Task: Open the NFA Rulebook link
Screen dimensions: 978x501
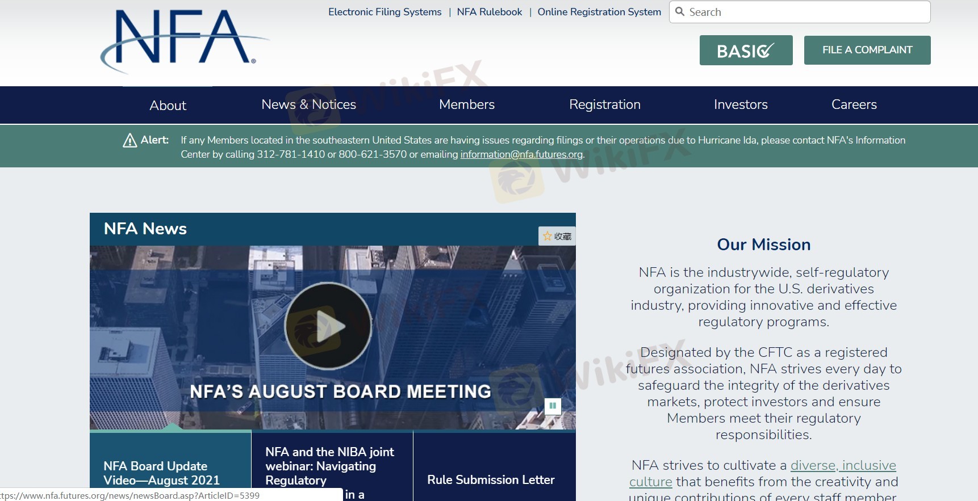Action: click(x=489, y=12)
